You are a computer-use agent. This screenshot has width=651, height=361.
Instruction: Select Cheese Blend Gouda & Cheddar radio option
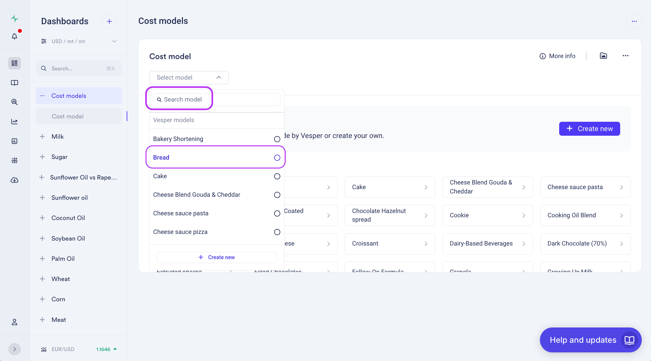click(277, 195)
